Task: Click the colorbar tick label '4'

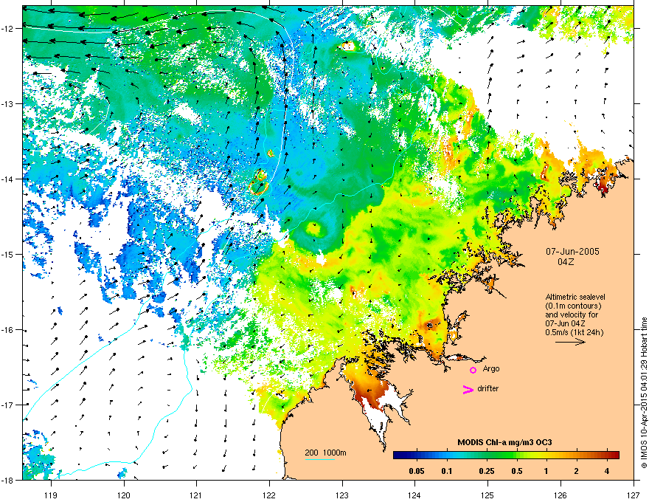Action: 607,471
